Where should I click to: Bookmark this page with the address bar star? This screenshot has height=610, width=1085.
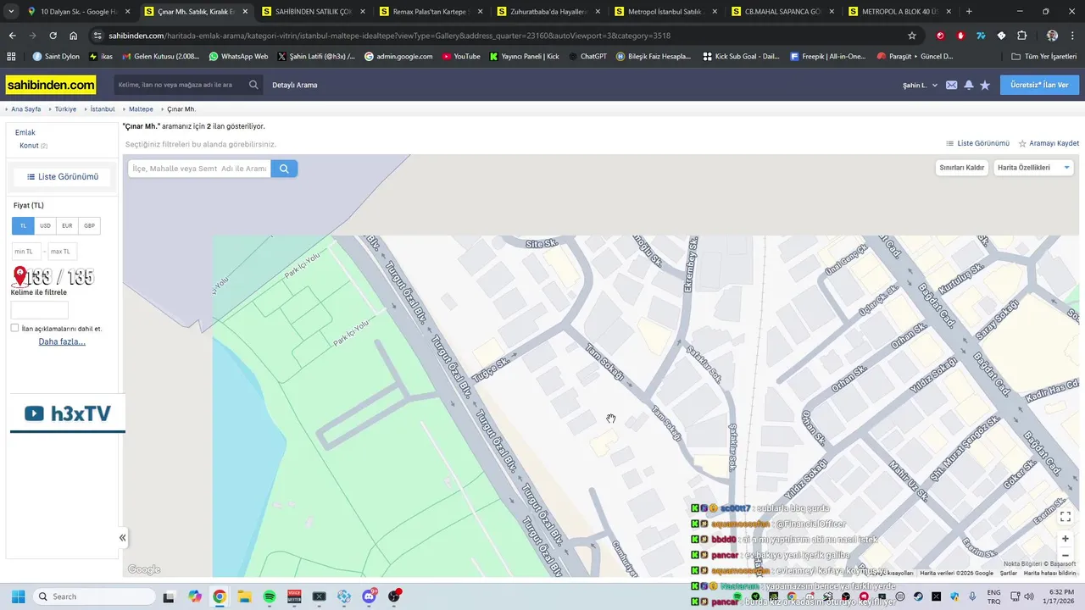[912, 36]
